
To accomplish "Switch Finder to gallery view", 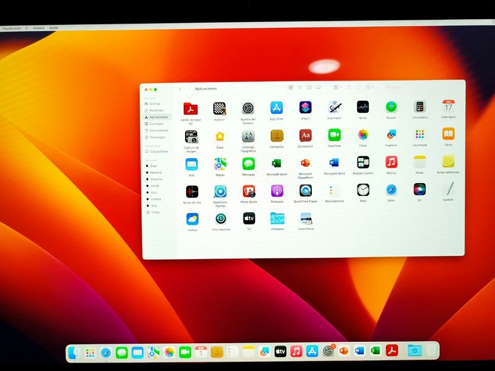I will point(319,87).
